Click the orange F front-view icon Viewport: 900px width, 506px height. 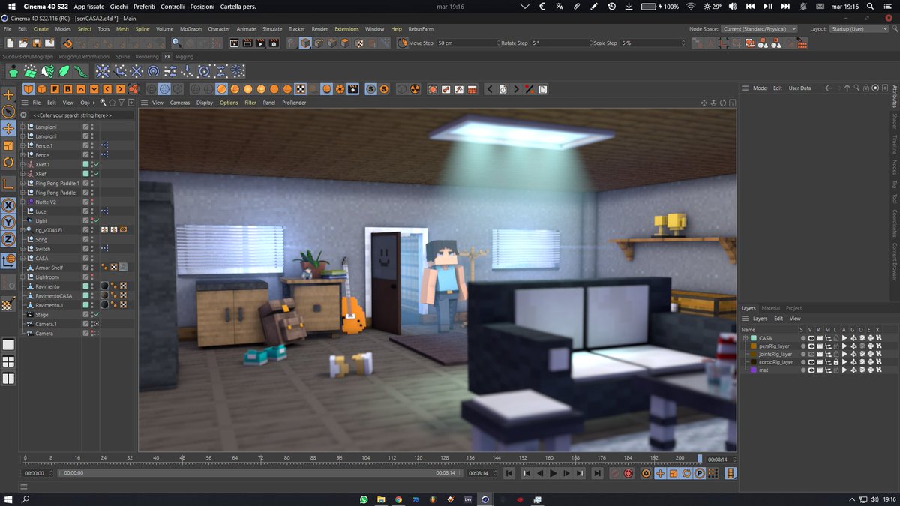click(55, 89)
